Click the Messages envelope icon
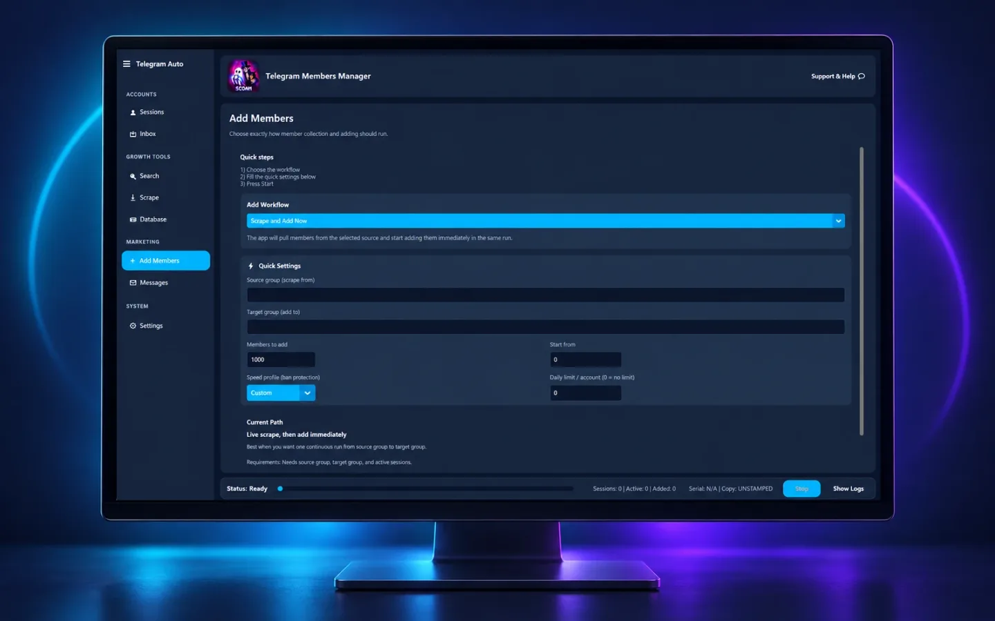 [133, 283]
